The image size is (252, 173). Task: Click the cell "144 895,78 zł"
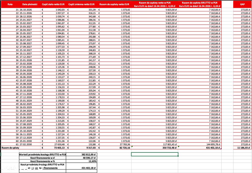(200, 145)
